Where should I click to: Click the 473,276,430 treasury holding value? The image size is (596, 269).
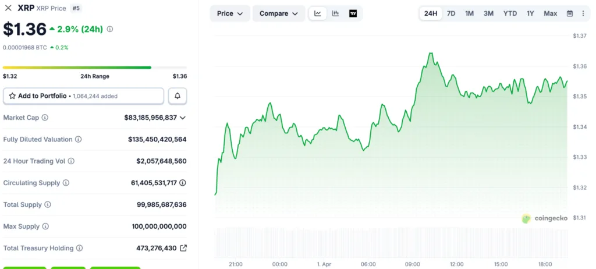pyautogui.click(x=156, y=248)
